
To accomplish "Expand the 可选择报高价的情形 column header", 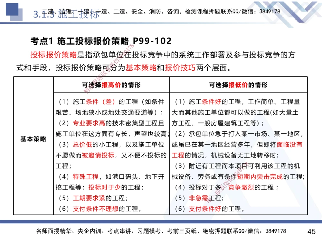I will point(111,85).
